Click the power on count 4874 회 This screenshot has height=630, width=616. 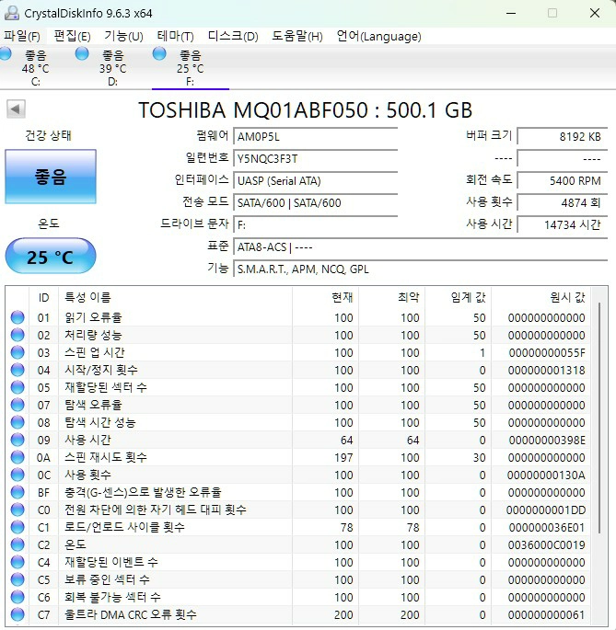click(x=562, y=203)
